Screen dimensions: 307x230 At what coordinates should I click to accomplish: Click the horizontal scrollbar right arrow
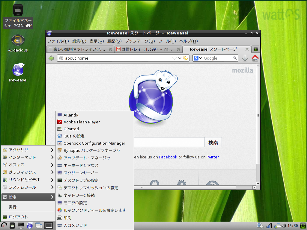(x=254, y=187)
